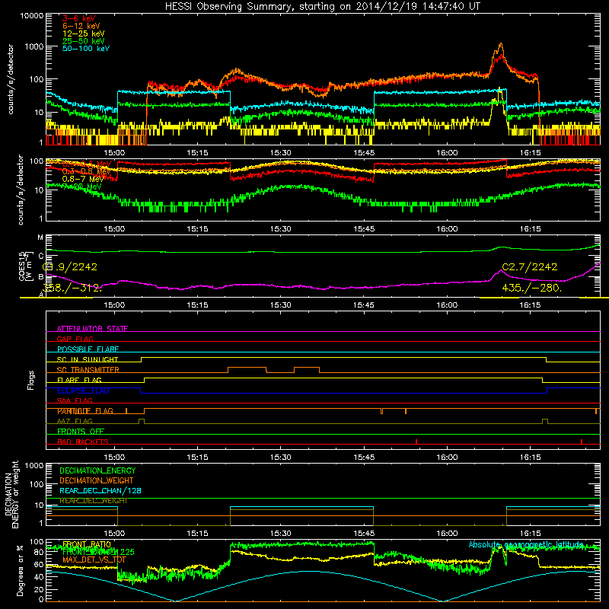Click the REAR_DEC_CHAN/128 legend label
The image size is (609, 609).
(100, 491)
